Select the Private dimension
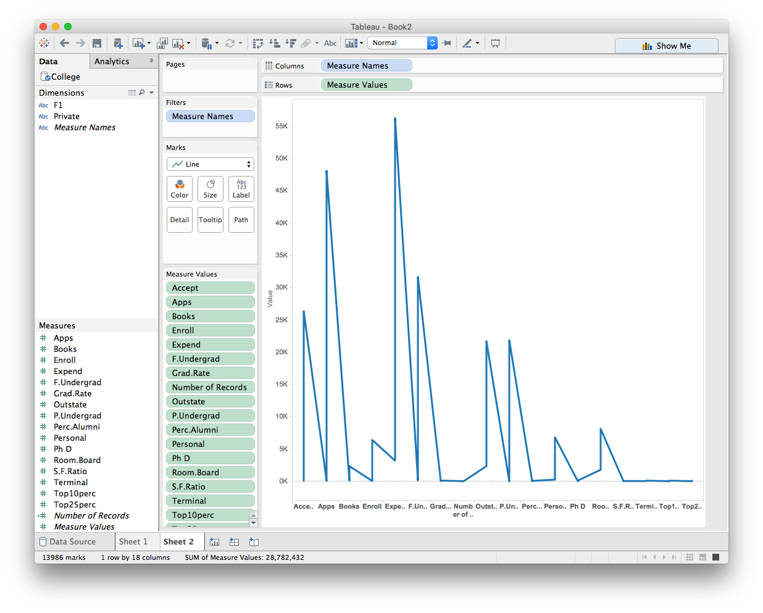This screenshot has height=613, width=763. pos(67,116)
